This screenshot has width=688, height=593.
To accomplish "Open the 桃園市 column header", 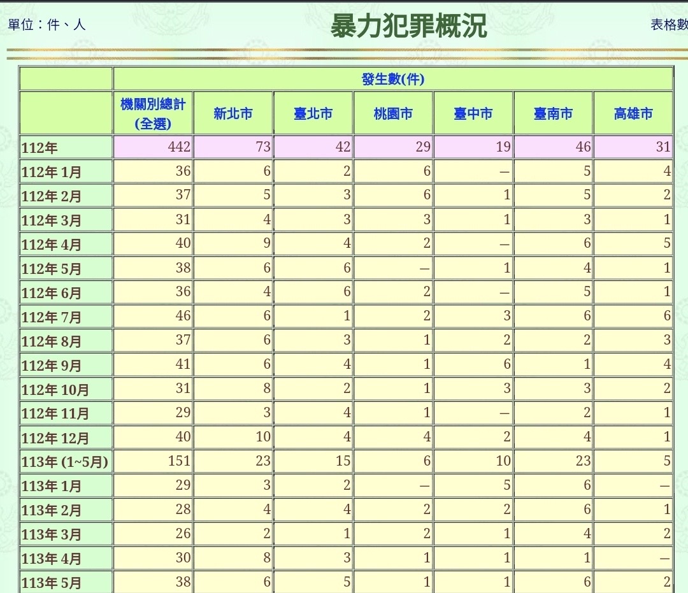I will (393, 114).
